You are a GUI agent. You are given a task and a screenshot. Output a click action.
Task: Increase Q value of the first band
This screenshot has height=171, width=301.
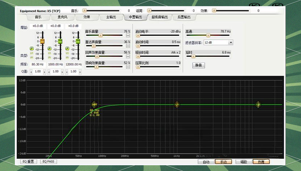point(45,72)
